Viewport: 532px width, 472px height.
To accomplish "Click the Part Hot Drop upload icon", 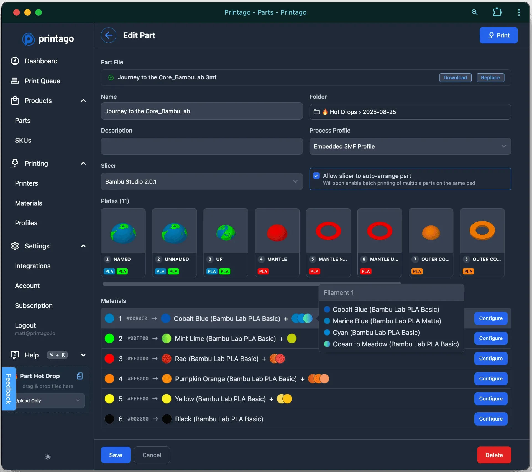I will (80, 376).
